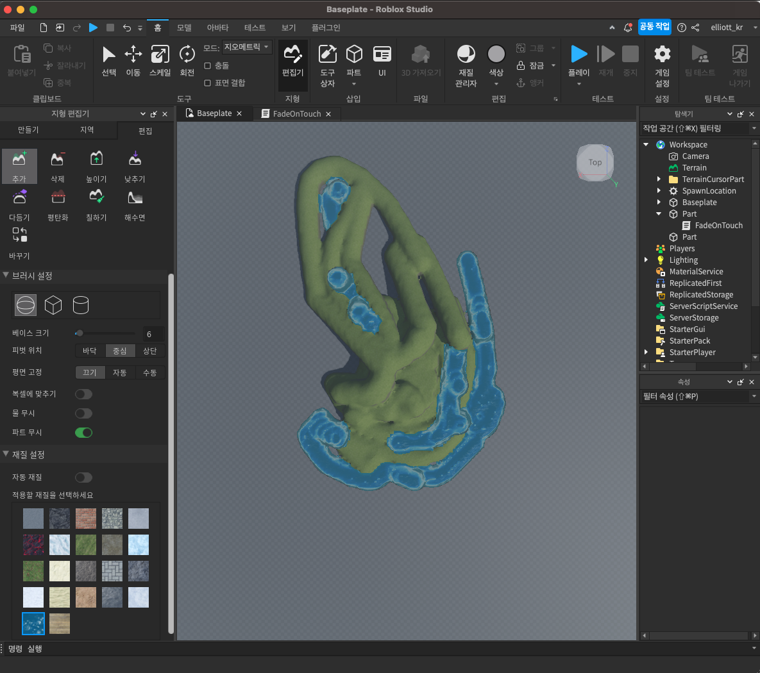Image resolution: width=760 pixels, height=673 pixels.
Task: Select the 칠하기 (Paint) terrain tool
Action: pos(96,205)
